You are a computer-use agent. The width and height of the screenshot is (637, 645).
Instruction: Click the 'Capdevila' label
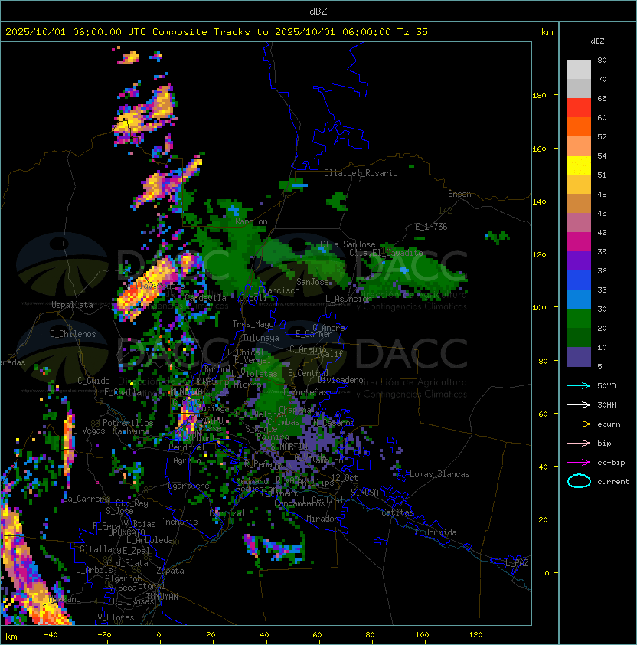[x=205, y=297]
